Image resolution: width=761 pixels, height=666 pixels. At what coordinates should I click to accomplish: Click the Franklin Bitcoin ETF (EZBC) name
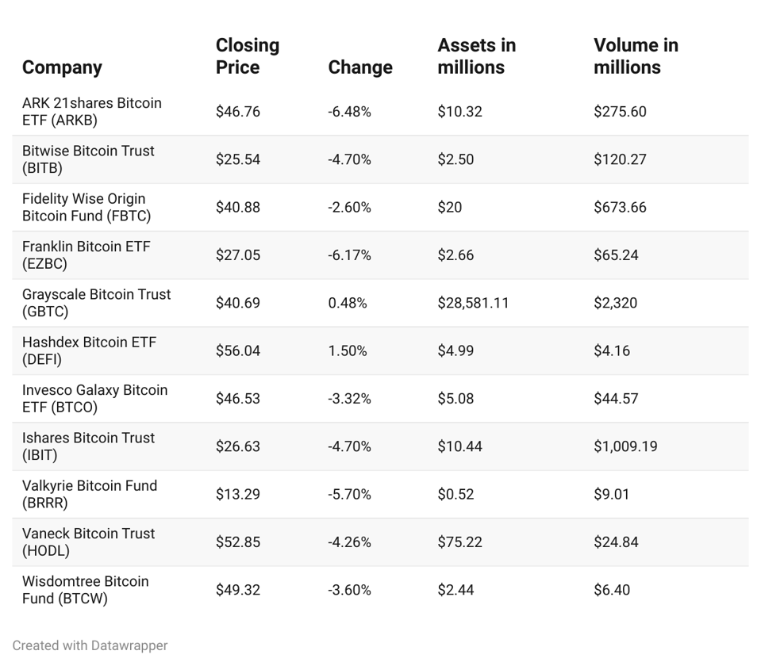pyautogui.click(x=86, y=255)
